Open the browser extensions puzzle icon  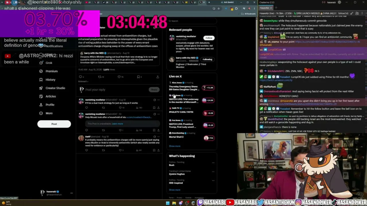point(236,9)
